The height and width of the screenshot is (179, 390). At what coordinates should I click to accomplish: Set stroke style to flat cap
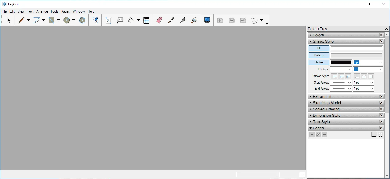pos(357,76)
